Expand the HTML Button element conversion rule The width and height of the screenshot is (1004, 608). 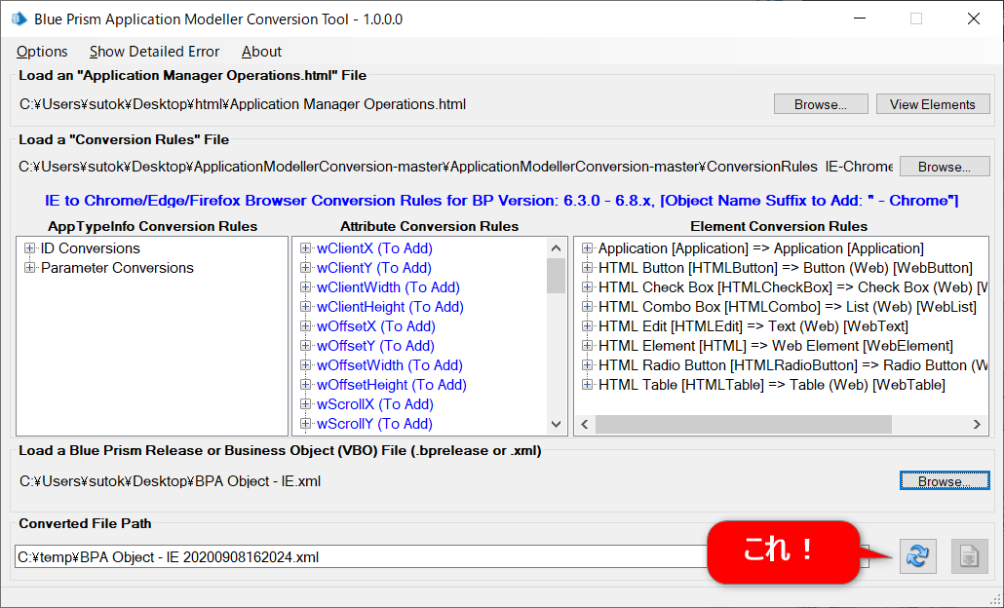click(x=587, y=268)
